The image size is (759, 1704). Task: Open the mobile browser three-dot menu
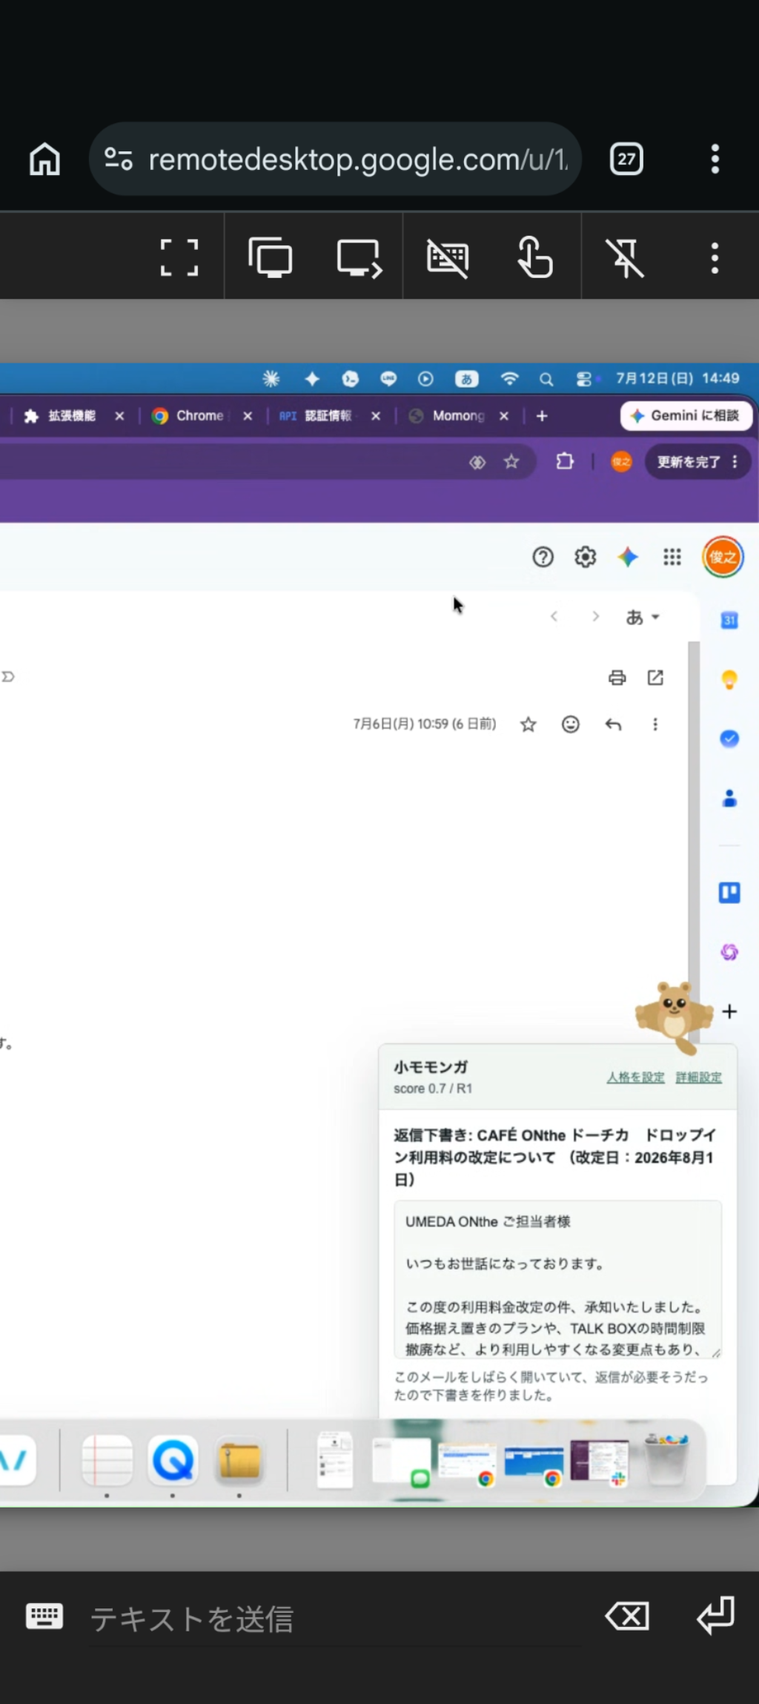point(715,159)
